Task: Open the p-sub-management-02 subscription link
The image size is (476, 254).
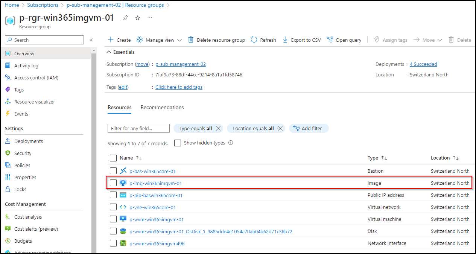Action: click(x=181, y=64)
